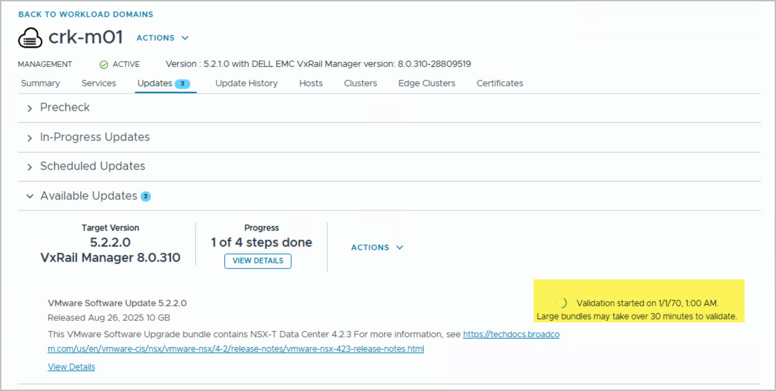This screenshot has height=391, width=776.
Task: Expand the In-Progress Updates section
Action: (x=30, y=138)
